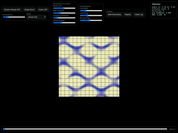This screenshot has height=133, width=178.
Task: Click the Single Burst button
Action: [x=29, y=10]
